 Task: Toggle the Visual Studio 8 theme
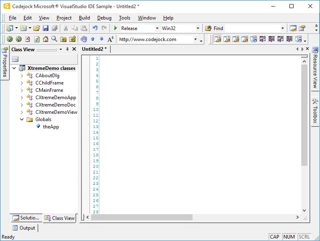tap(236, 39)
